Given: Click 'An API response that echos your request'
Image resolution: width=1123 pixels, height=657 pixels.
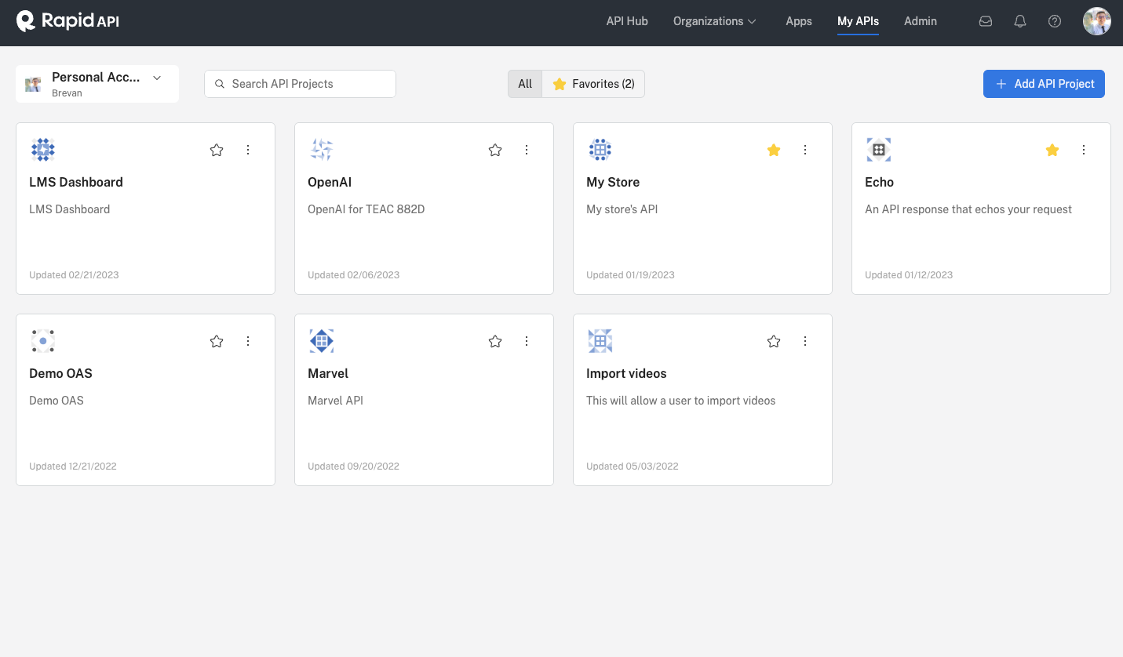Looking at the screenshot, I should point(968,209).
